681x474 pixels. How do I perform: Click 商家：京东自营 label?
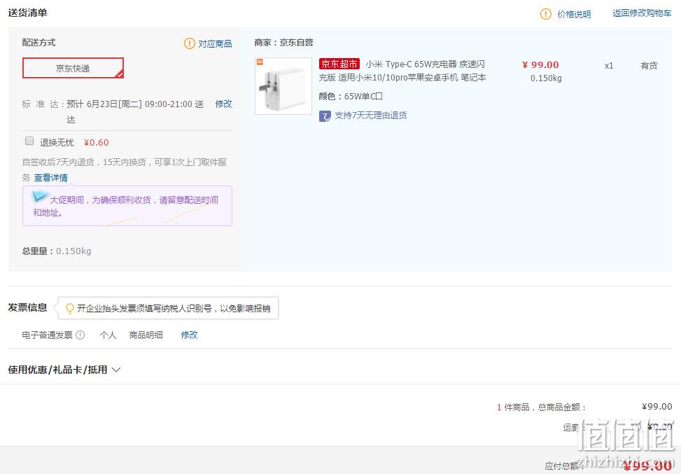[x=283, y=43]
